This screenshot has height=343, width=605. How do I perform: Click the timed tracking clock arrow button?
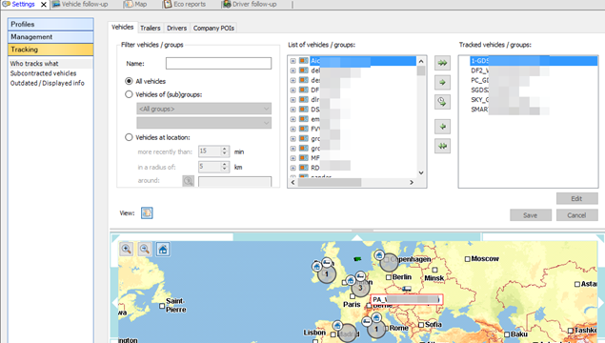[442, 102]
